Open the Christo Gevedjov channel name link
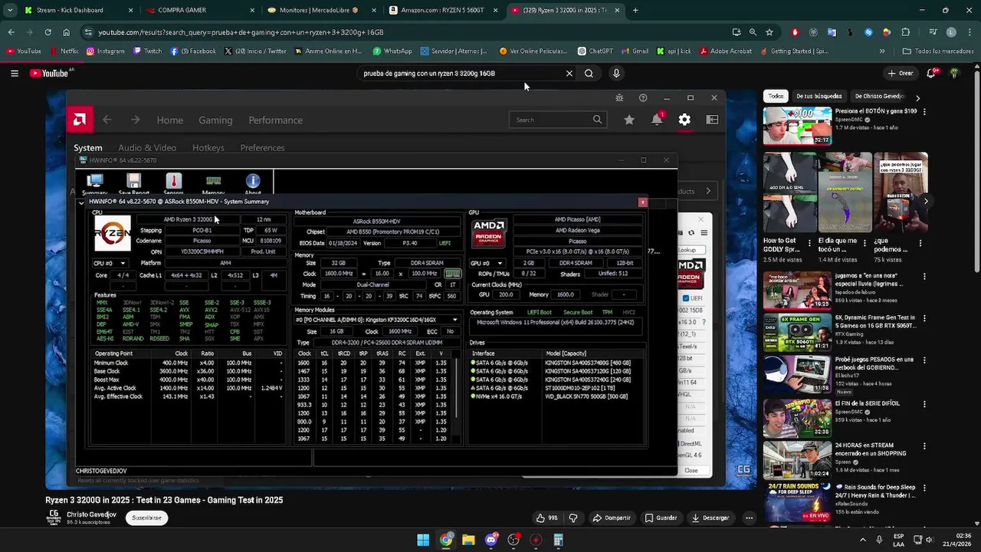Image resolution: width=981 pixels, height=552 pixels. (91, 514)
